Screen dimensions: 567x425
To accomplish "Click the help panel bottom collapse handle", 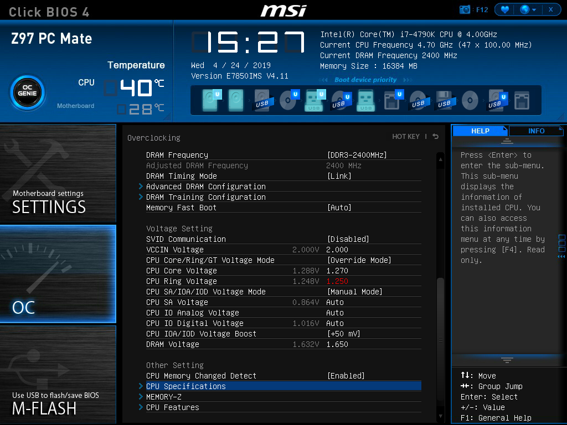I will pos(507,360).
